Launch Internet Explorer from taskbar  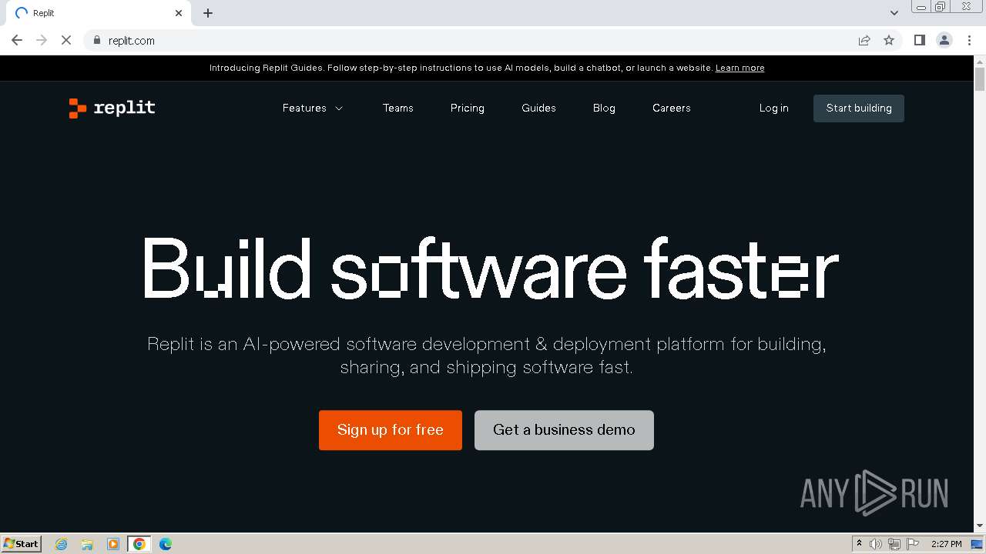(x=62, y=544)
